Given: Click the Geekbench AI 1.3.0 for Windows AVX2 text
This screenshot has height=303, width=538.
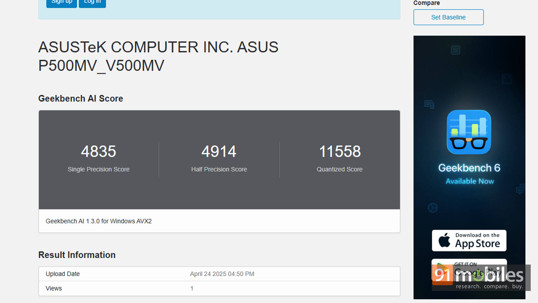Looking at the screenshot, I should click(x=99, y=221).
